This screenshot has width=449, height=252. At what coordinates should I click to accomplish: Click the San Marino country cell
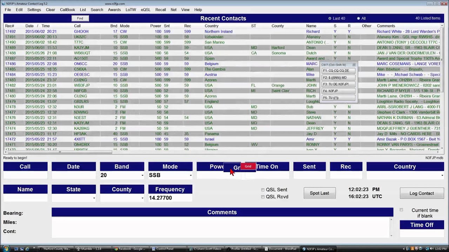point(215,42)
